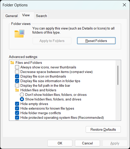Click the 'You can apply this view' description
Screen dimensions: 130x149
click(73, 30)
